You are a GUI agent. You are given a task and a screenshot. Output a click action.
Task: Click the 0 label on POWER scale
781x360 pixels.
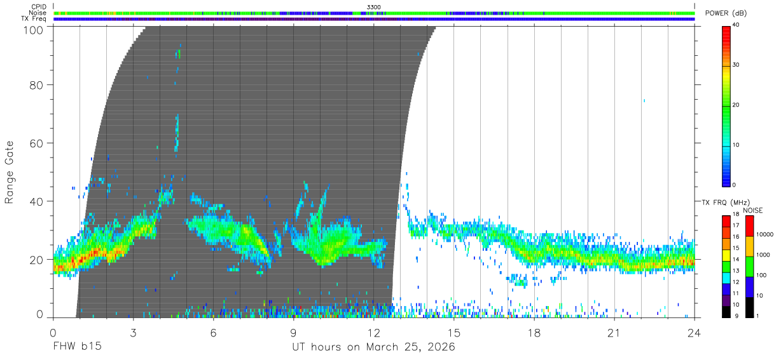click(x=734, y=185)
